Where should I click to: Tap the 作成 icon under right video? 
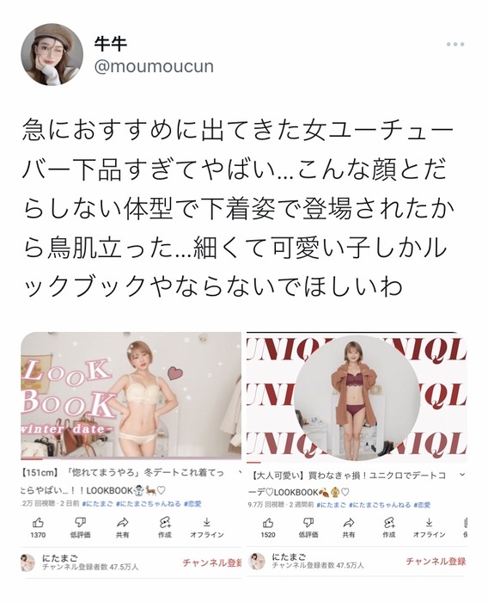pyautogui.click(x=388, y=528)
